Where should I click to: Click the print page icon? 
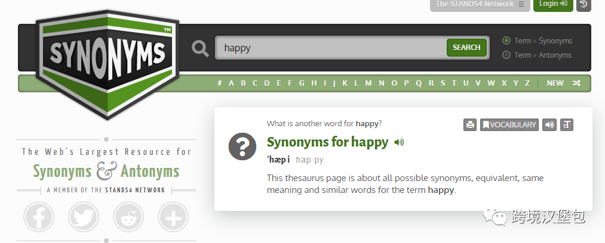(x=470, y=124)
